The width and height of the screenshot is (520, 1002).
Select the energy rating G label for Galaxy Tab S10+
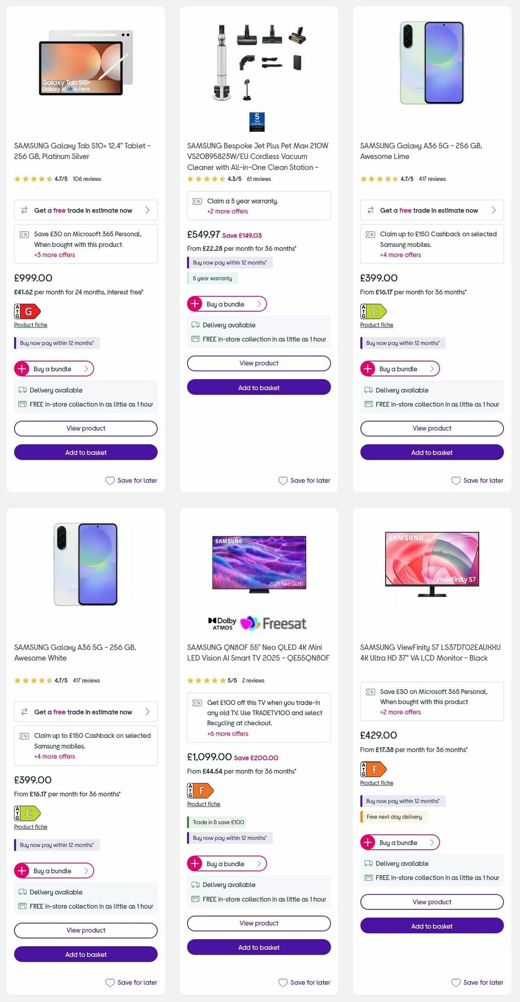27,311
